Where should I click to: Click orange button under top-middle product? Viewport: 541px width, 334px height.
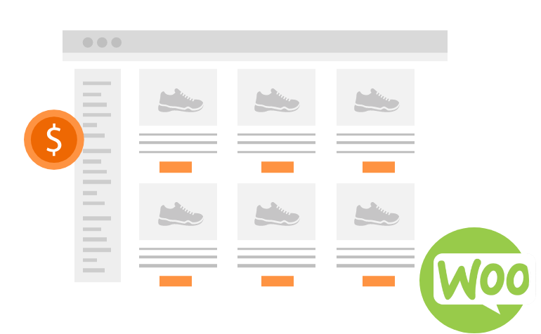pos(278,167)
